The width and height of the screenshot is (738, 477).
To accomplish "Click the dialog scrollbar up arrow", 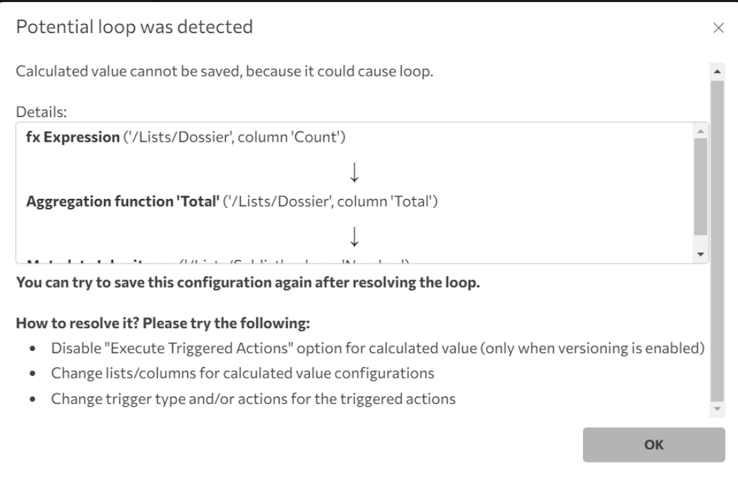I will (x=716, y=70).
